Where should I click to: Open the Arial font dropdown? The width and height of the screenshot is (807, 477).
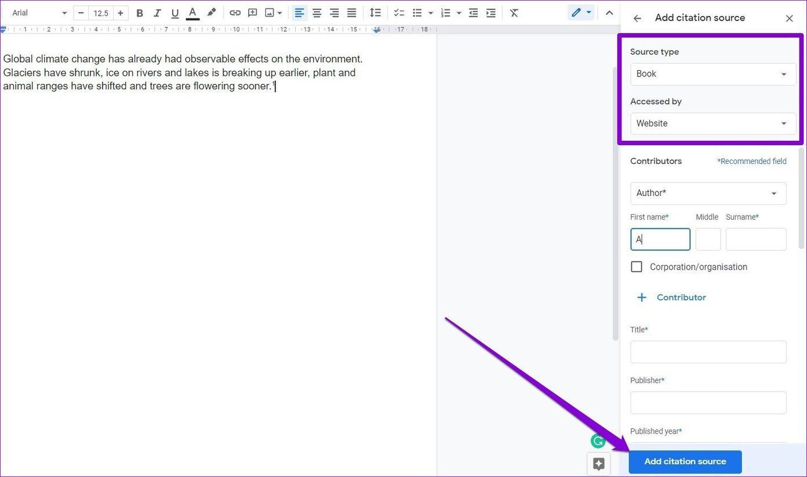coord(39,13)
